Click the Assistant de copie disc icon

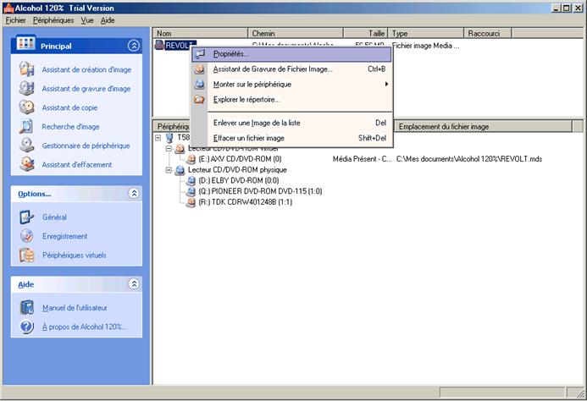click(x=26, y=107)
